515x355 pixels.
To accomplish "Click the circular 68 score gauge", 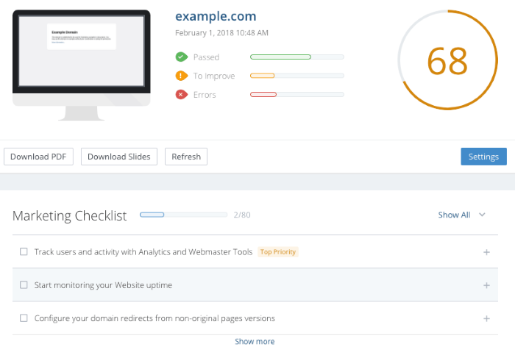I will (447, 62).
